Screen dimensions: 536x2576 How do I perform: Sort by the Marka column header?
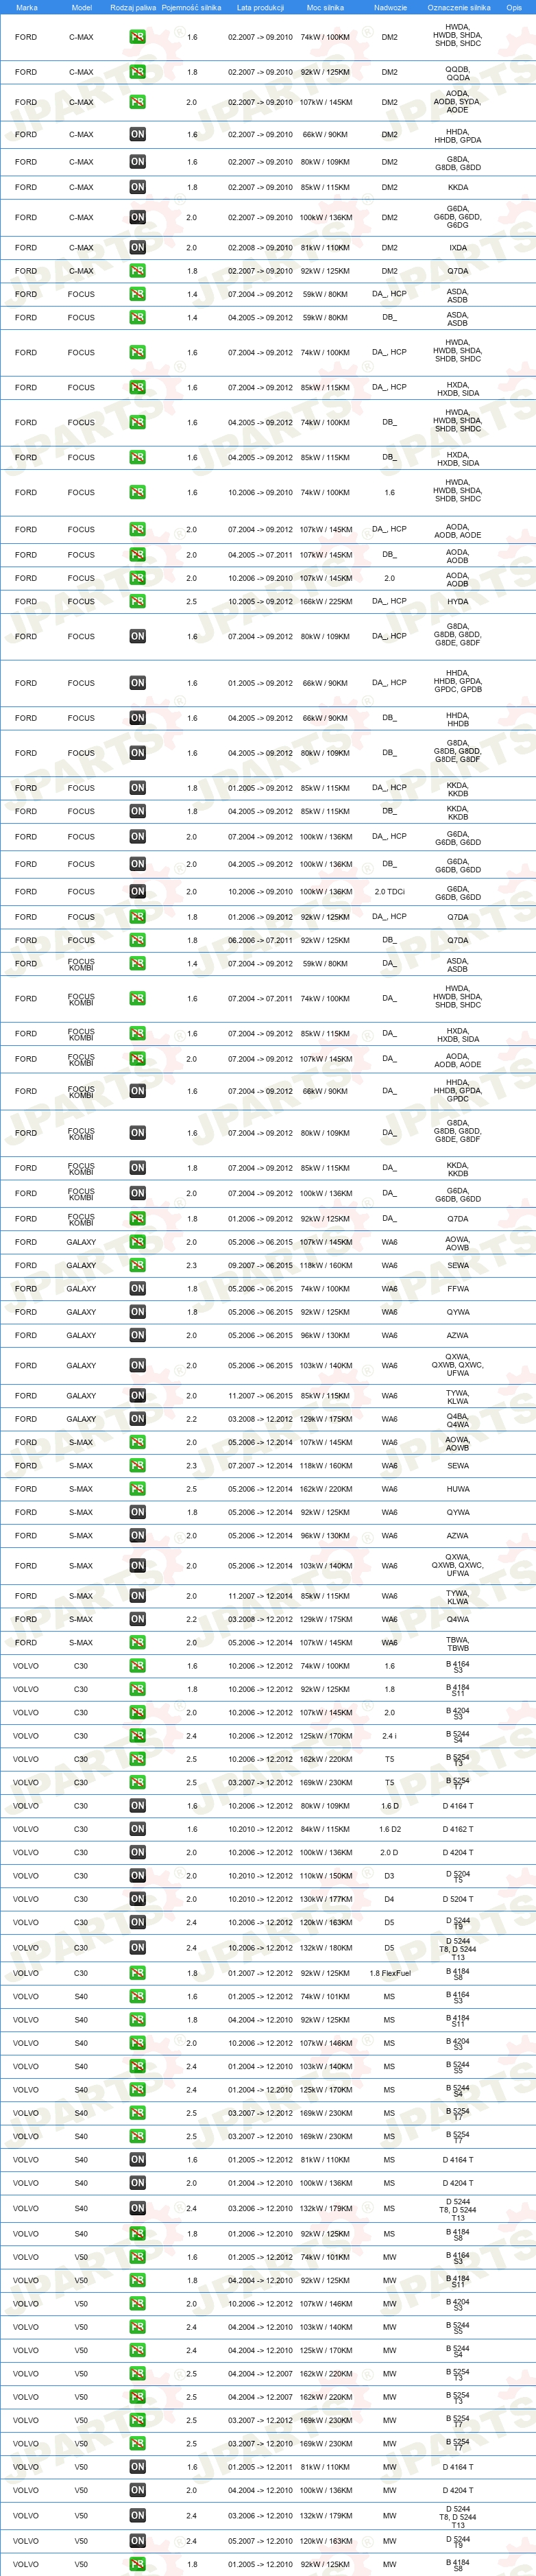coord(26,7)
